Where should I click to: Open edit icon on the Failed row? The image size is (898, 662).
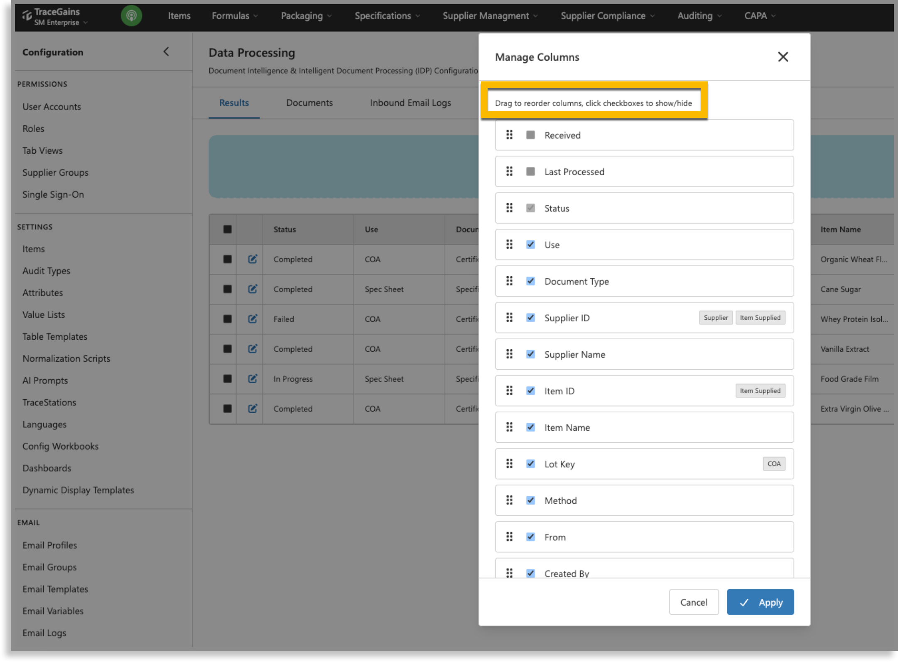[x=253, y=319]
